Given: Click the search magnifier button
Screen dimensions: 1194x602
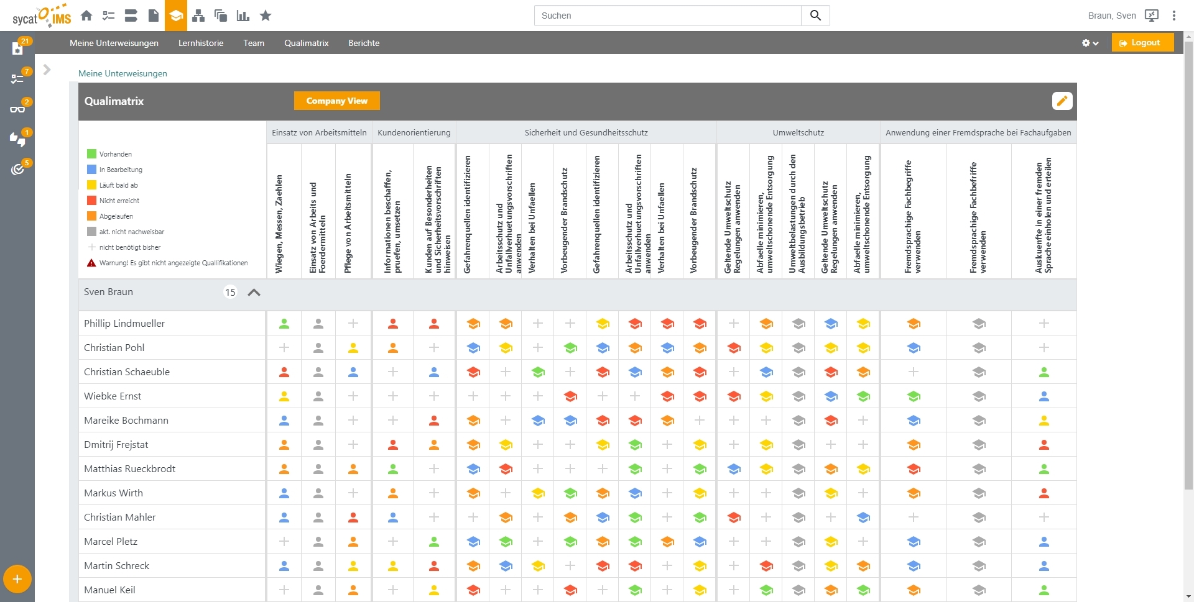Looking at the screenshot, I should tap(815, 16).
